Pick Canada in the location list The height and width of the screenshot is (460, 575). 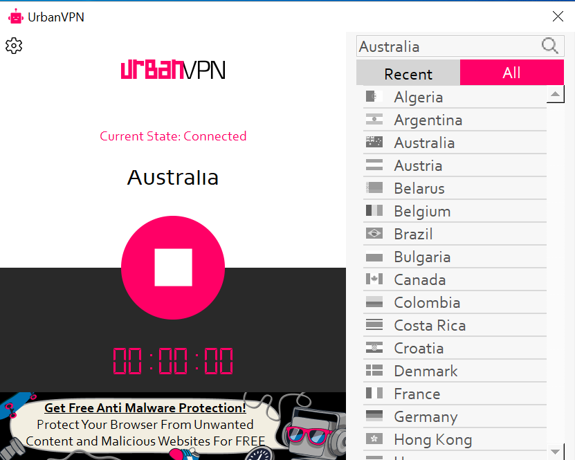click(x=455, y=279)
